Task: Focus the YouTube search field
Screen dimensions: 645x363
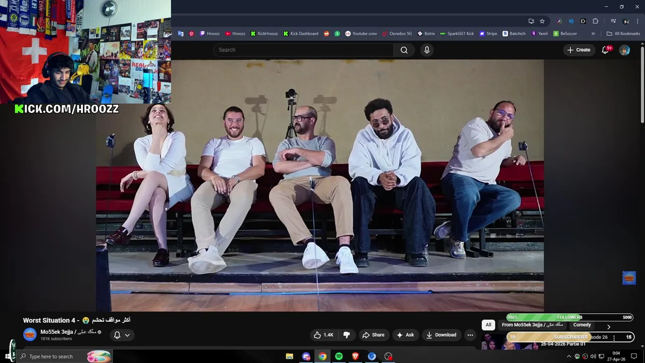Action: click(x=303, y=50)
